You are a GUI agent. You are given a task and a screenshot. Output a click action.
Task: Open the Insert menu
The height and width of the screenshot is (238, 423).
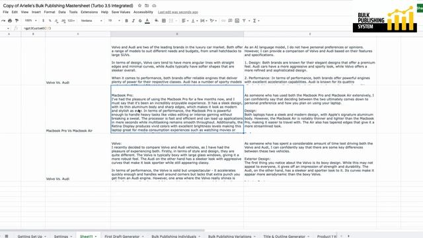(36, 12)
